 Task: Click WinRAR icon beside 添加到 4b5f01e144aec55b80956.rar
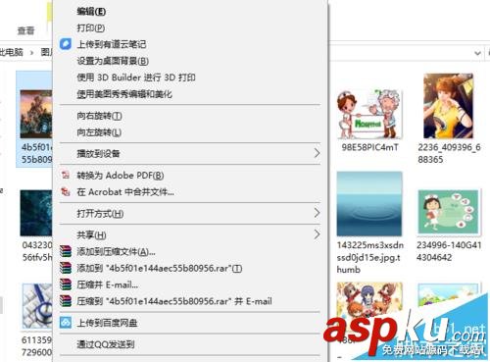pos(66,268)
